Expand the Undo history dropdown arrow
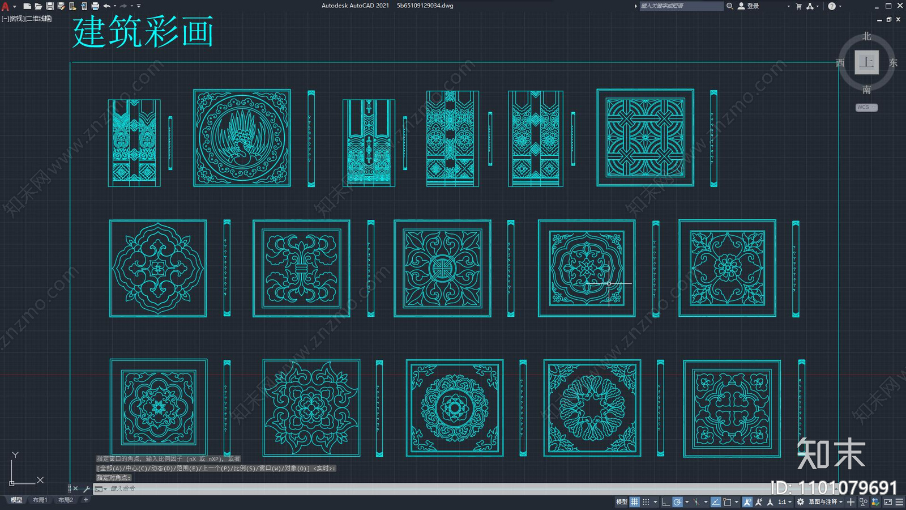The height and width of the screenshot is (510, 906). pyautogui.click(x=115, y=6)
